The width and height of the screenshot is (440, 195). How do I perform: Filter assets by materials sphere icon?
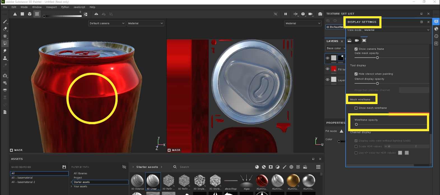257,167
